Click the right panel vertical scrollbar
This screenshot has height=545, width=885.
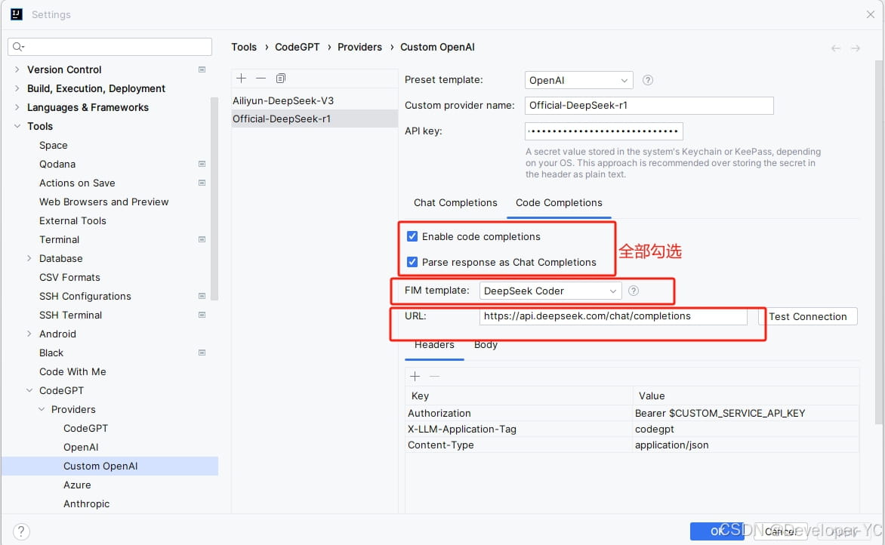[879, 242]
